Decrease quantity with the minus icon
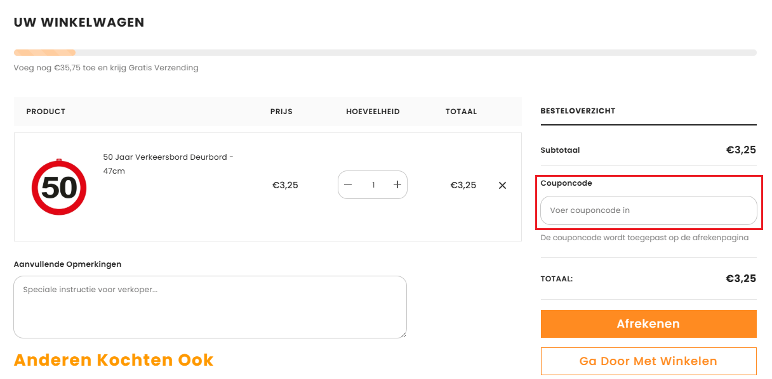The image size is (772, 379). (x=348, y=185)
